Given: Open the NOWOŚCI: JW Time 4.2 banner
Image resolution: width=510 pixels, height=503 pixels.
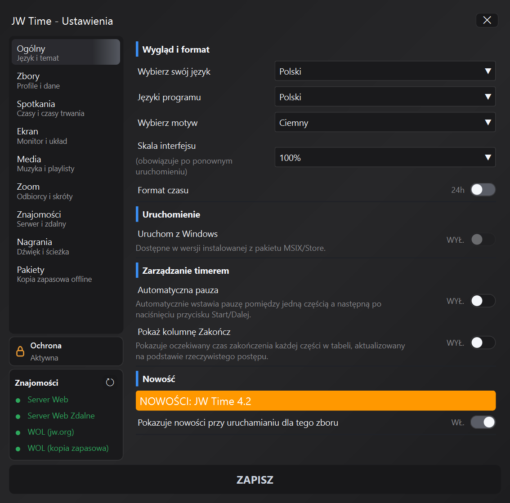Looking at the screenshot, I should 316,401.
